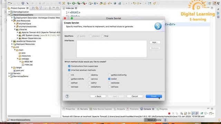Screen dimensions: 221x124
Task: Click the red Terminate icon in Console
Action: pyautogui.click(x=169, y=113)
